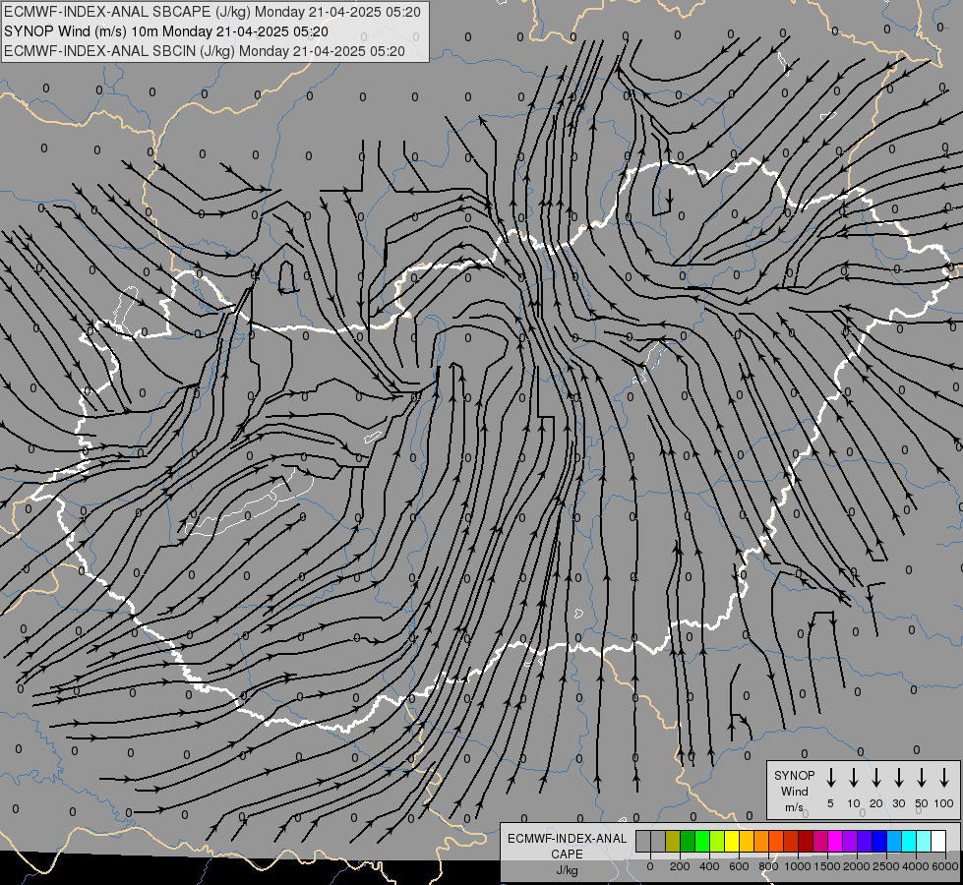Select the dark blue swatch at CAPE 2500
Viewport: 963px width, 885px height.
click(878, 841)
